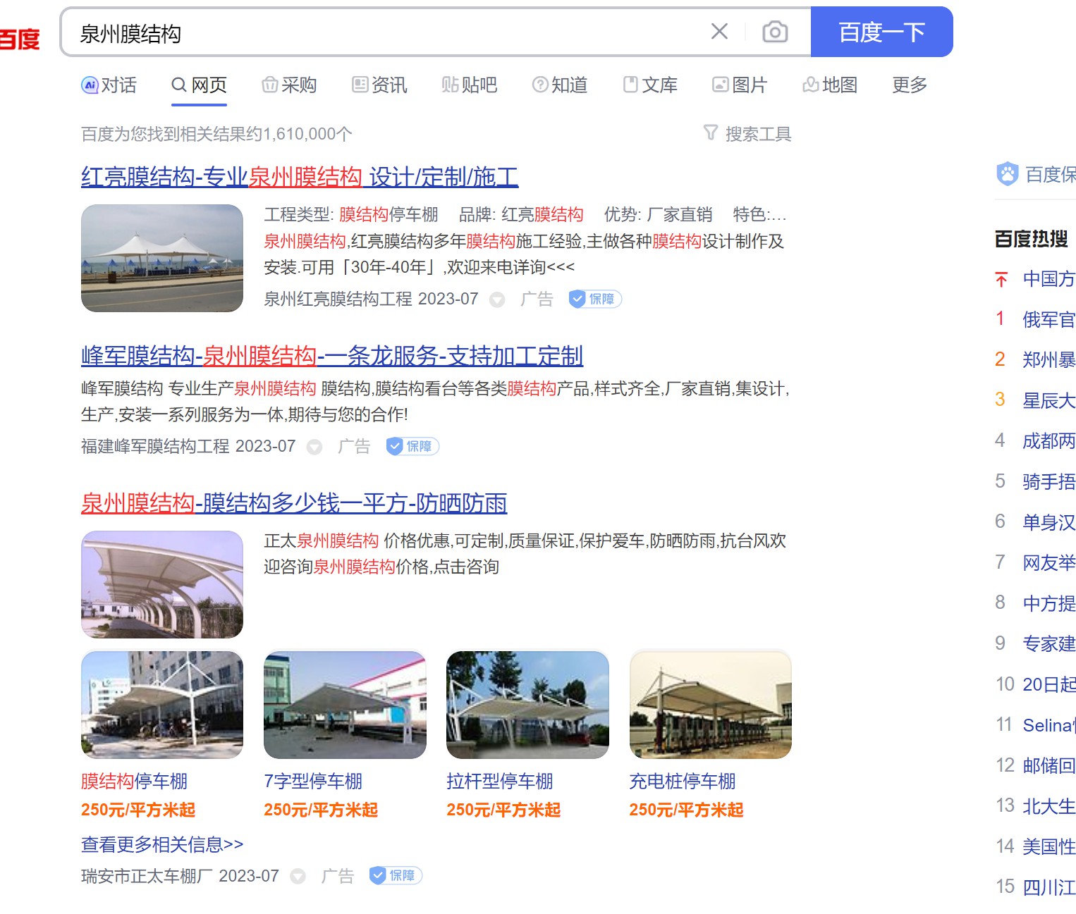Click the beach tent thumbnail of 红亮膜结构 result
1076x914 pixels.
pyautogui.click(x=162, y=258)
